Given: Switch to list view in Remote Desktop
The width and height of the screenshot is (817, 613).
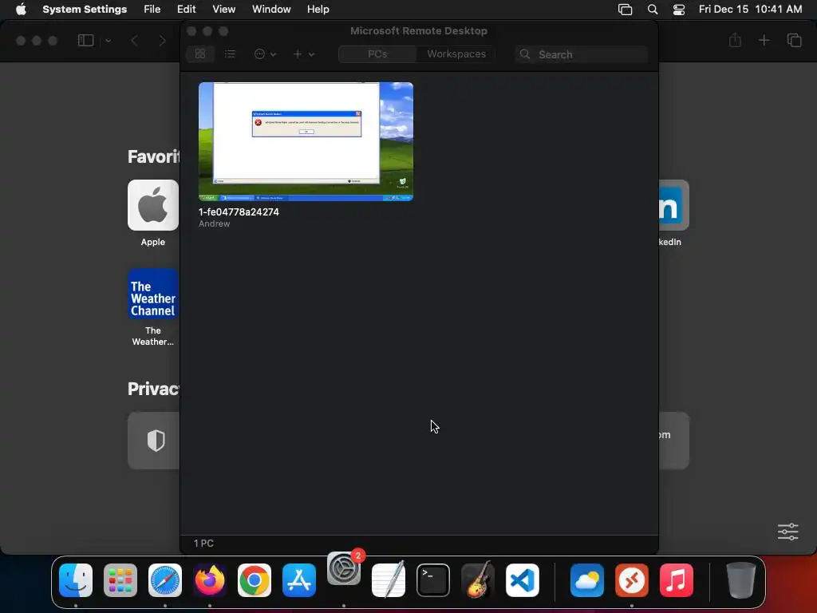Looking at the screenshot, I should pyautogui.click(x=230, y=53).
